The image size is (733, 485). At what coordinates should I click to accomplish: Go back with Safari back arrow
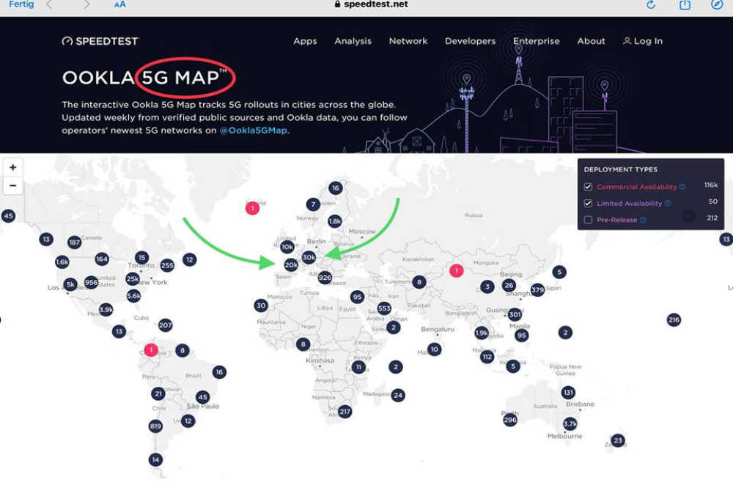49,4
